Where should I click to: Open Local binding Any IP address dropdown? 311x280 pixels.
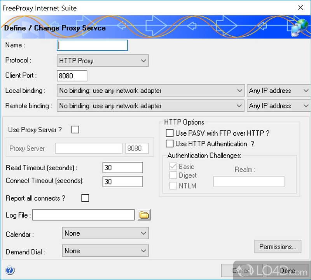(279, 91)
